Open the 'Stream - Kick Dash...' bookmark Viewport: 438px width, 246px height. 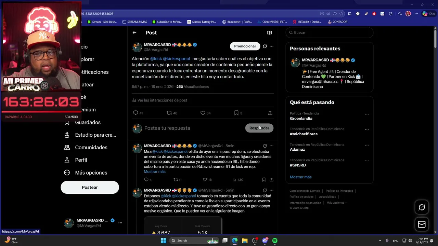point(102,22)
